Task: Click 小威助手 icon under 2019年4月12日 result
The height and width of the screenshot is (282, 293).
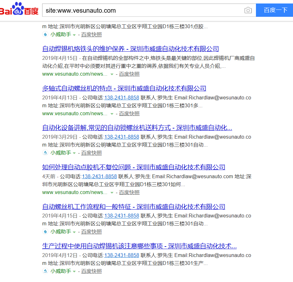Action: (x=45, y=271)
